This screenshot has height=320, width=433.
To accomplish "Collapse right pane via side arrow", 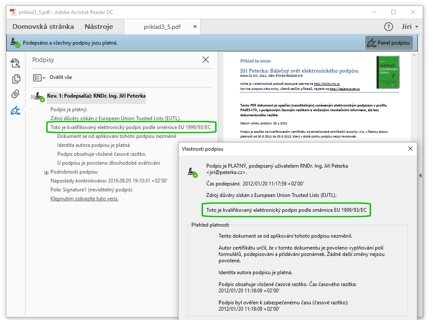I will [420, 175].
